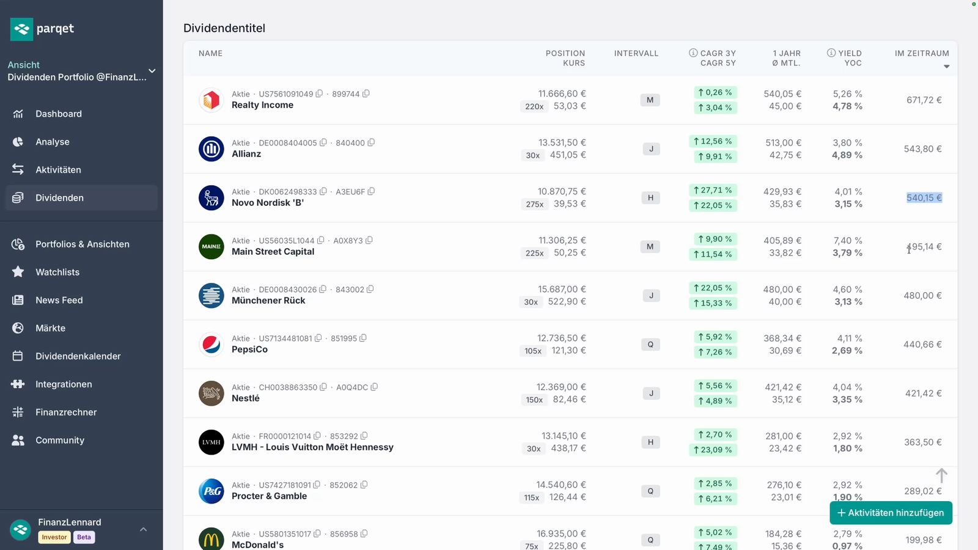Click the LVMH logo
This screenshot has width=978, height=550.
tap(211, 442)
